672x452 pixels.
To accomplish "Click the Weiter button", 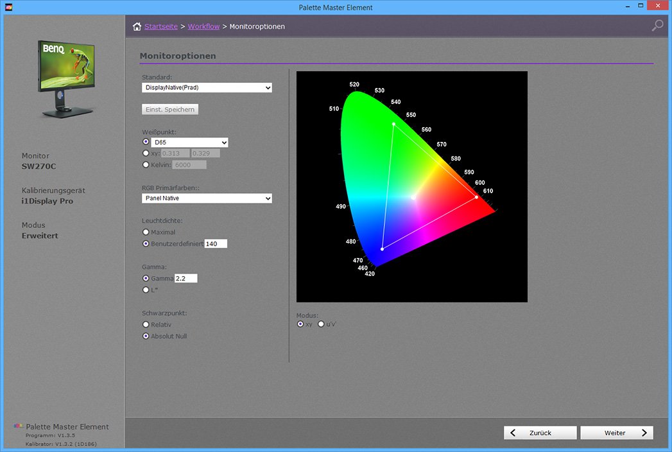I will (617, 433).
